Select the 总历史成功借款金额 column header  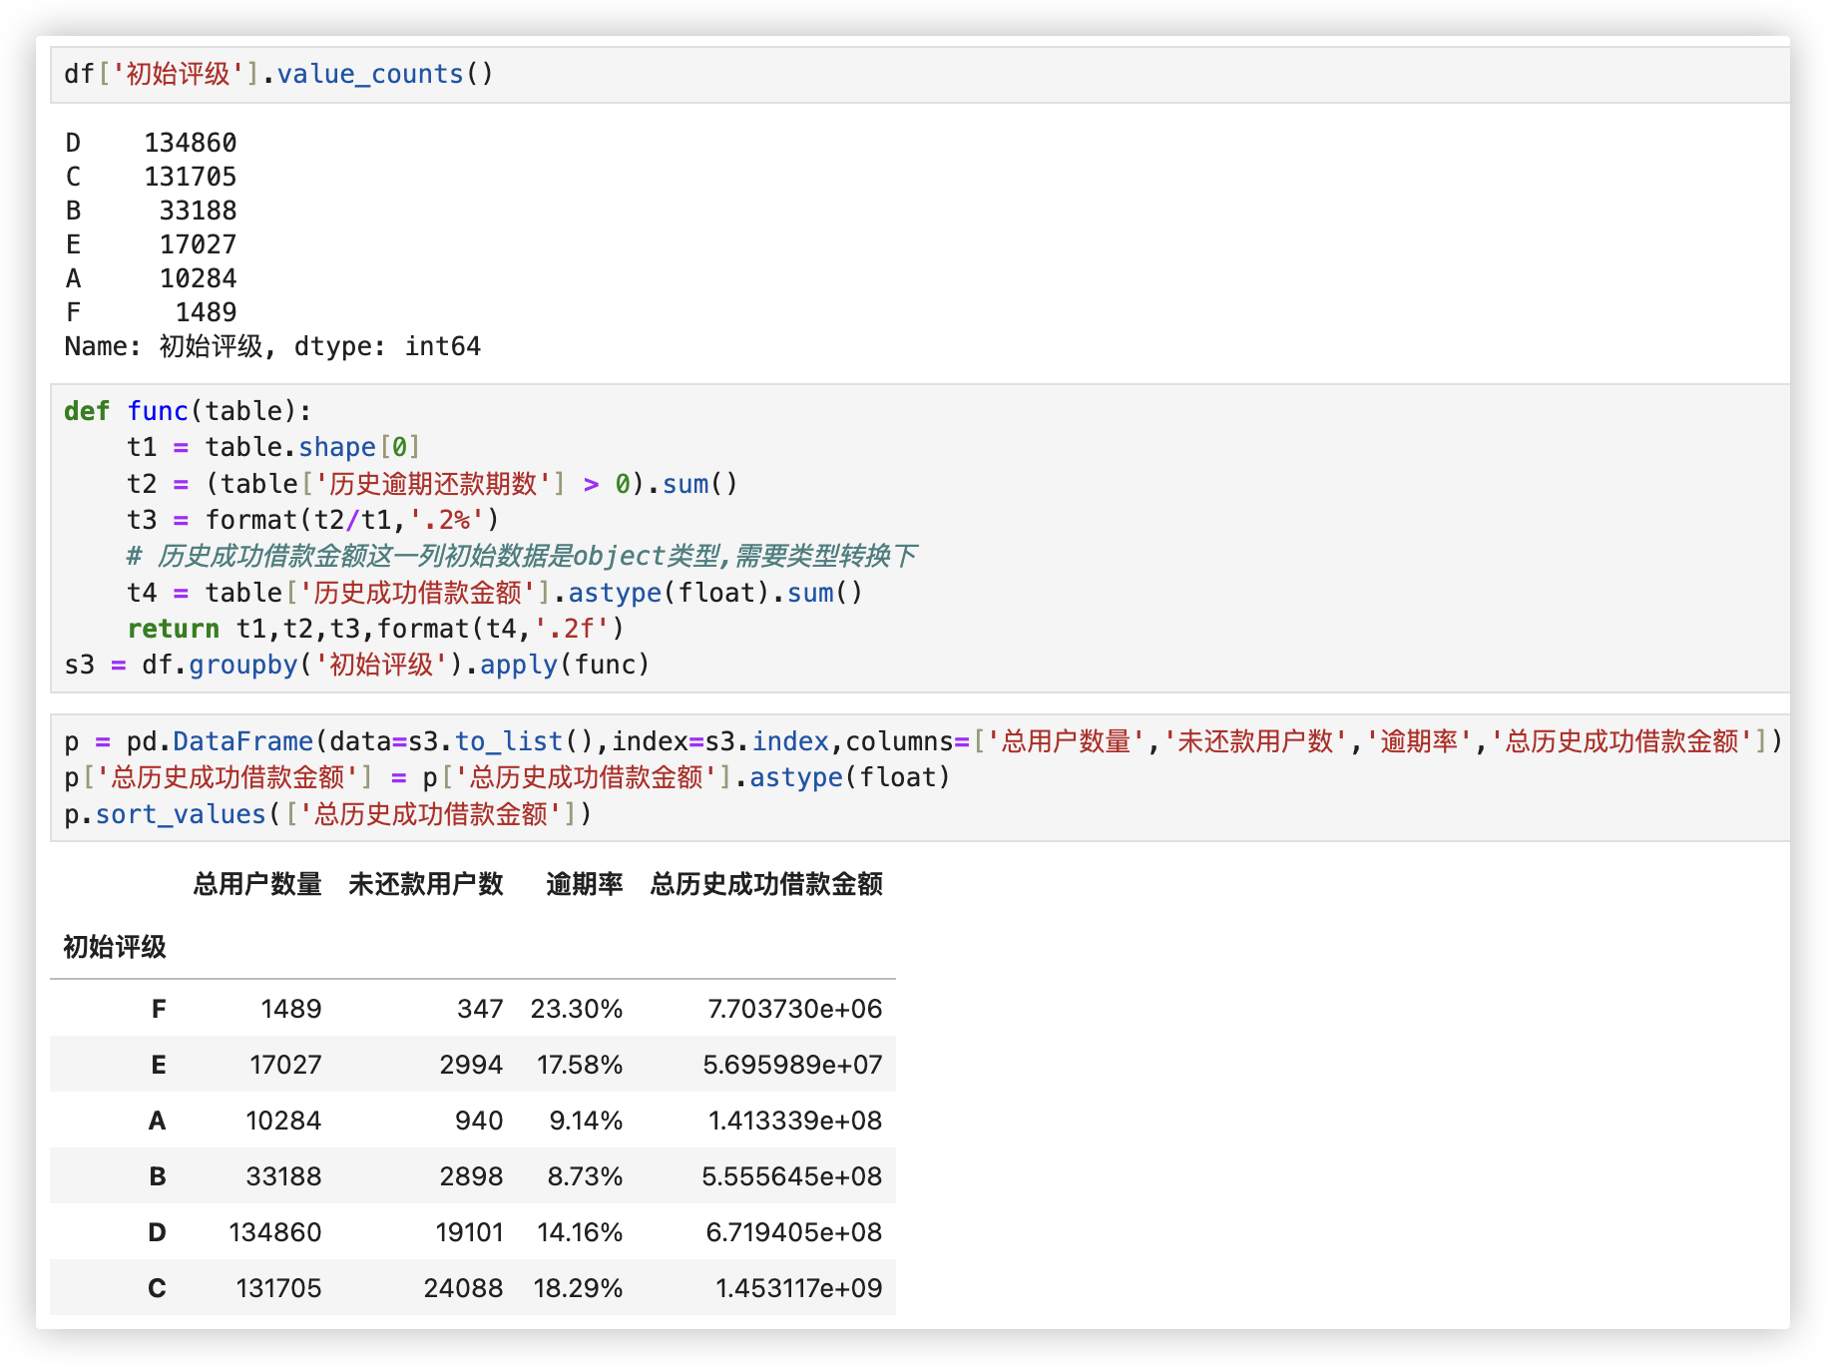765,884
